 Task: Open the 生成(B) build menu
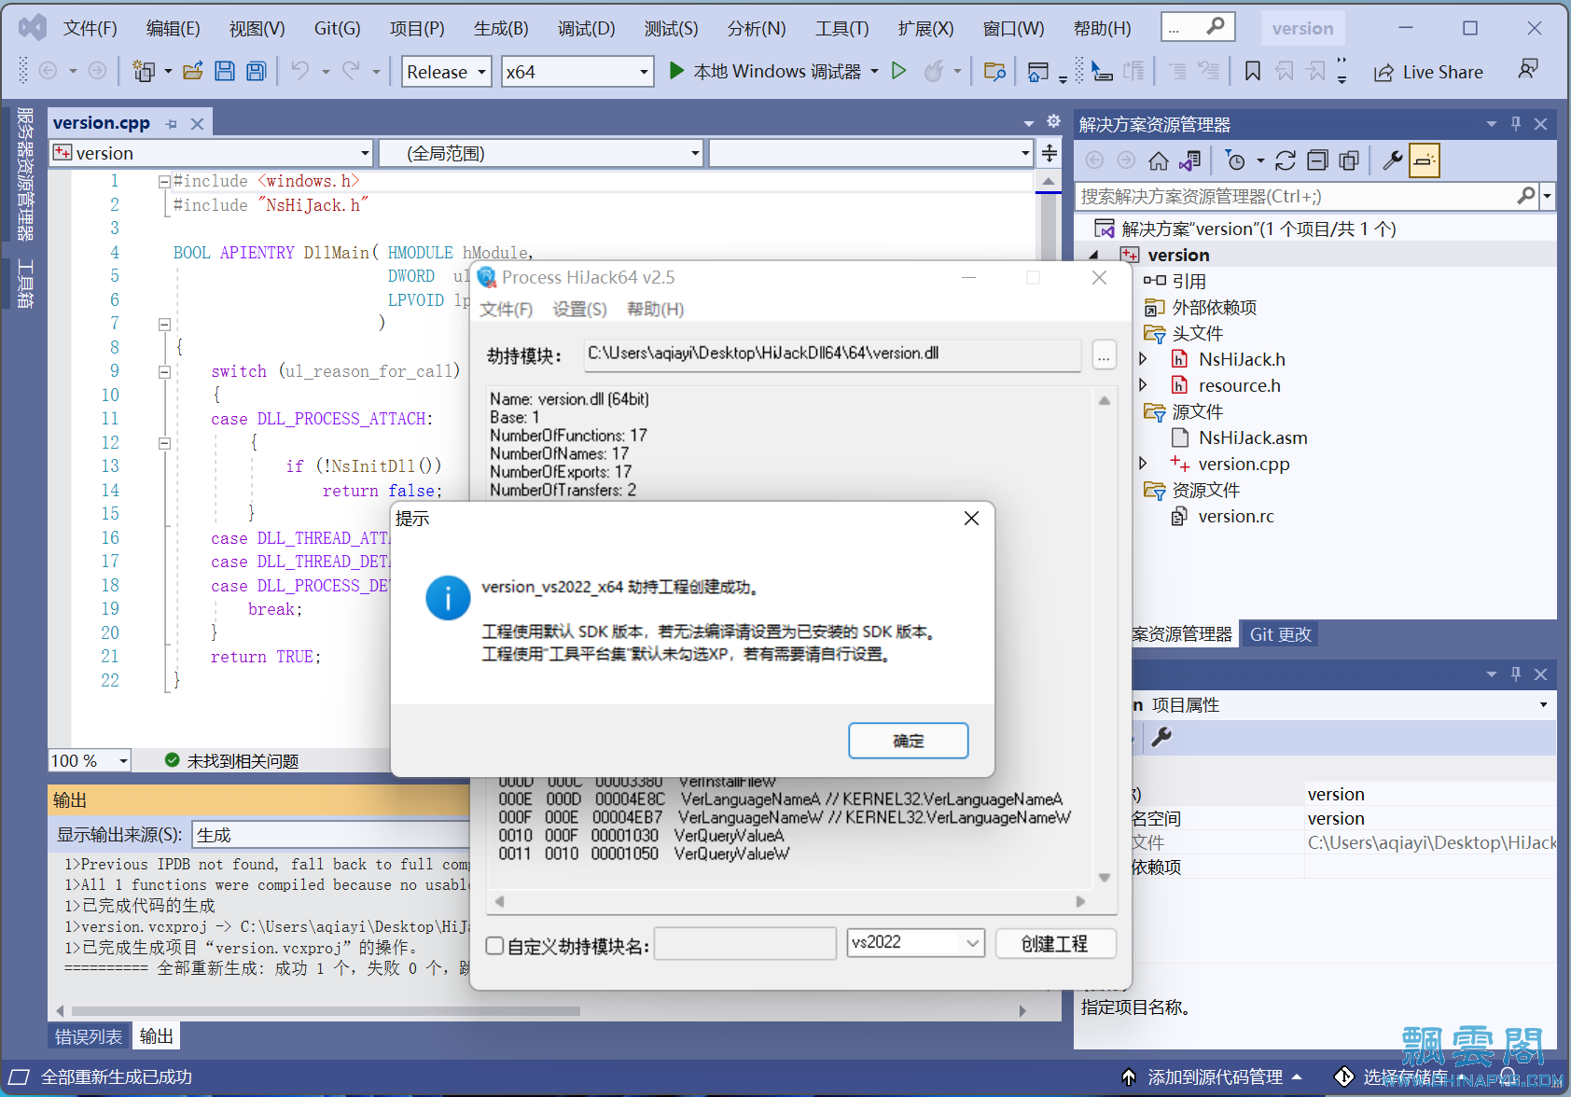click(501, 28)
